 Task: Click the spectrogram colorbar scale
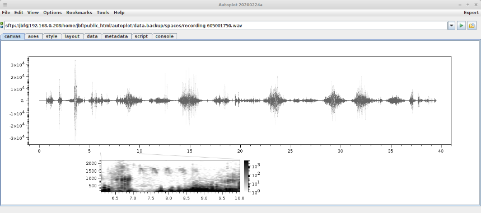[246, 176]
